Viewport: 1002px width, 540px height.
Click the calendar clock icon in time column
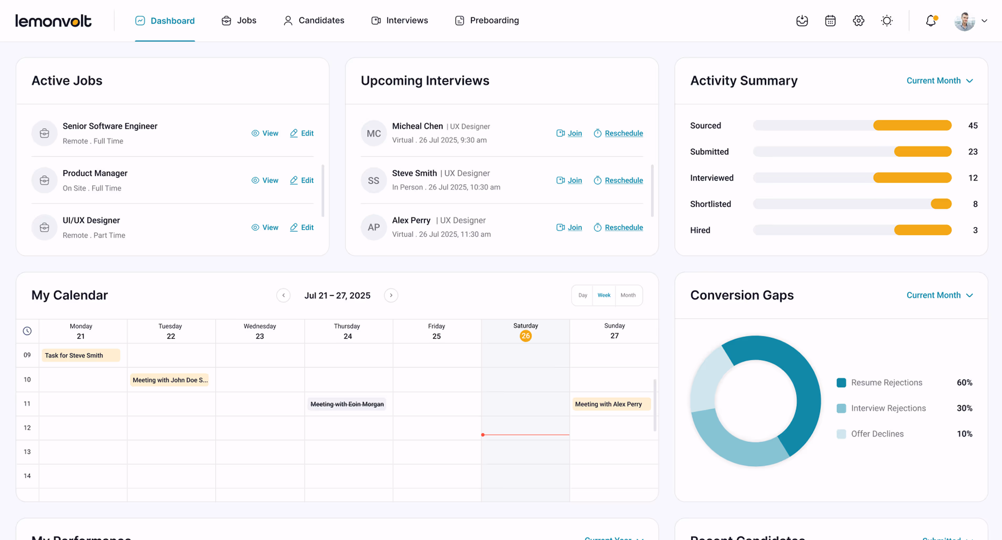27,331
